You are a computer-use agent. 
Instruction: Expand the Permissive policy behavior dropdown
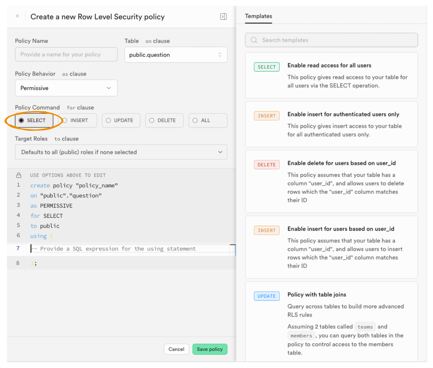(66, 88)
